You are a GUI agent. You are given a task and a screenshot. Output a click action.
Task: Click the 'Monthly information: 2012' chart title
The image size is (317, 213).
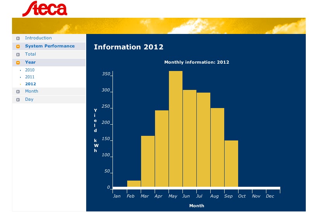[197, 62]
